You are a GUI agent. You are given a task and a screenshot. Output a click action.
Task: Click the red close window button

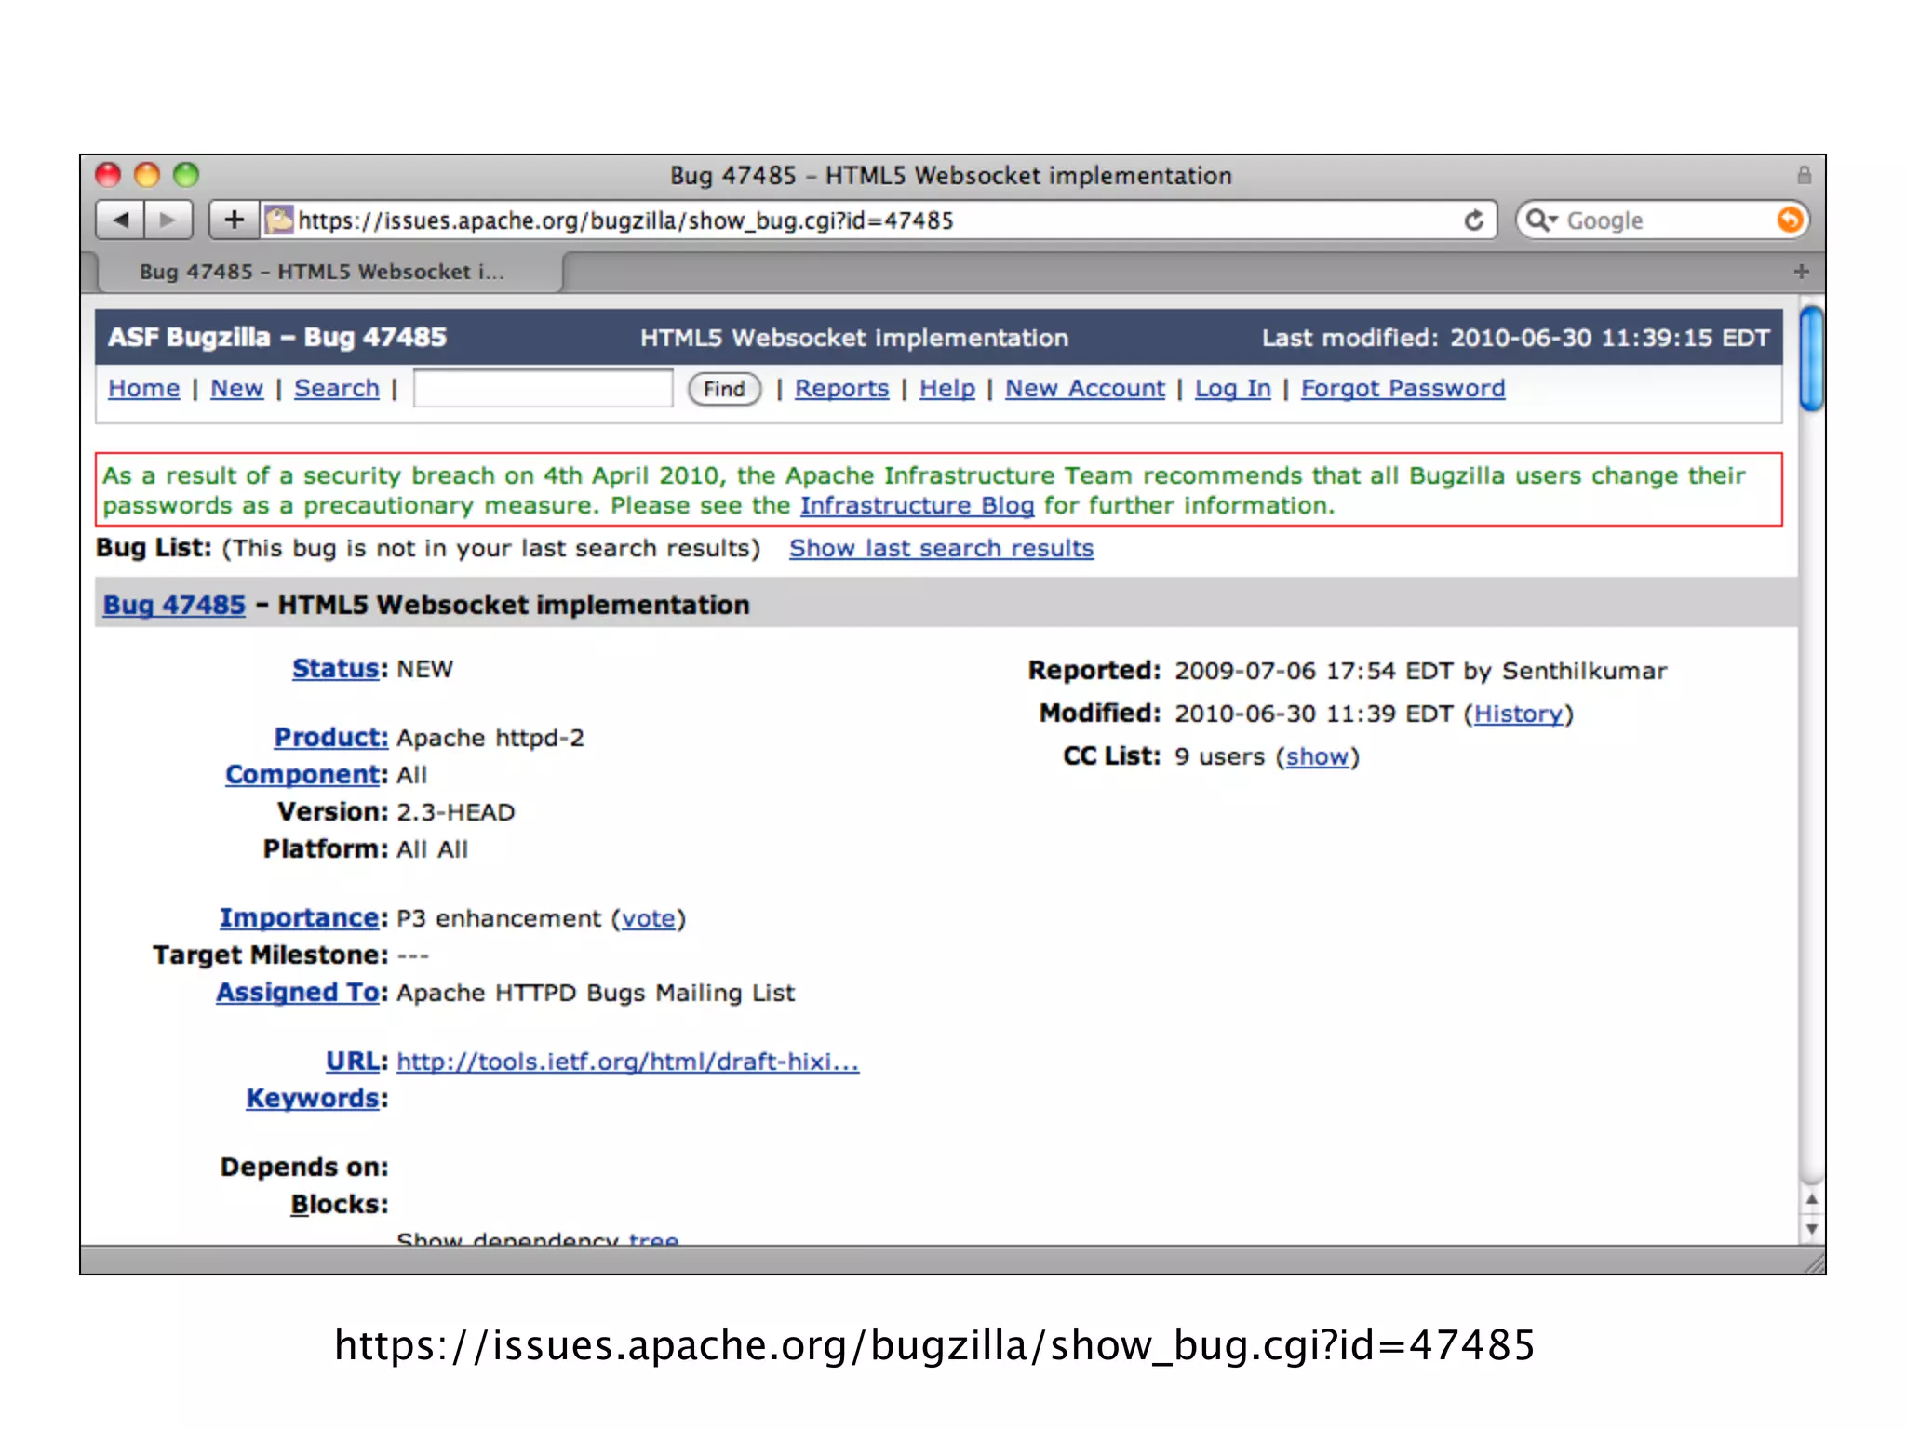coord(108,175)
